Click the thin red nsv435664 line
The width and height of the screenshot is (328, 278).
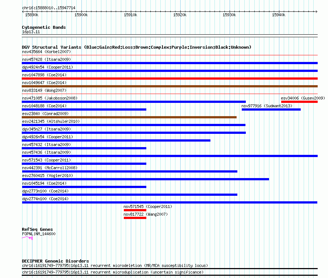tap(170, 55)
